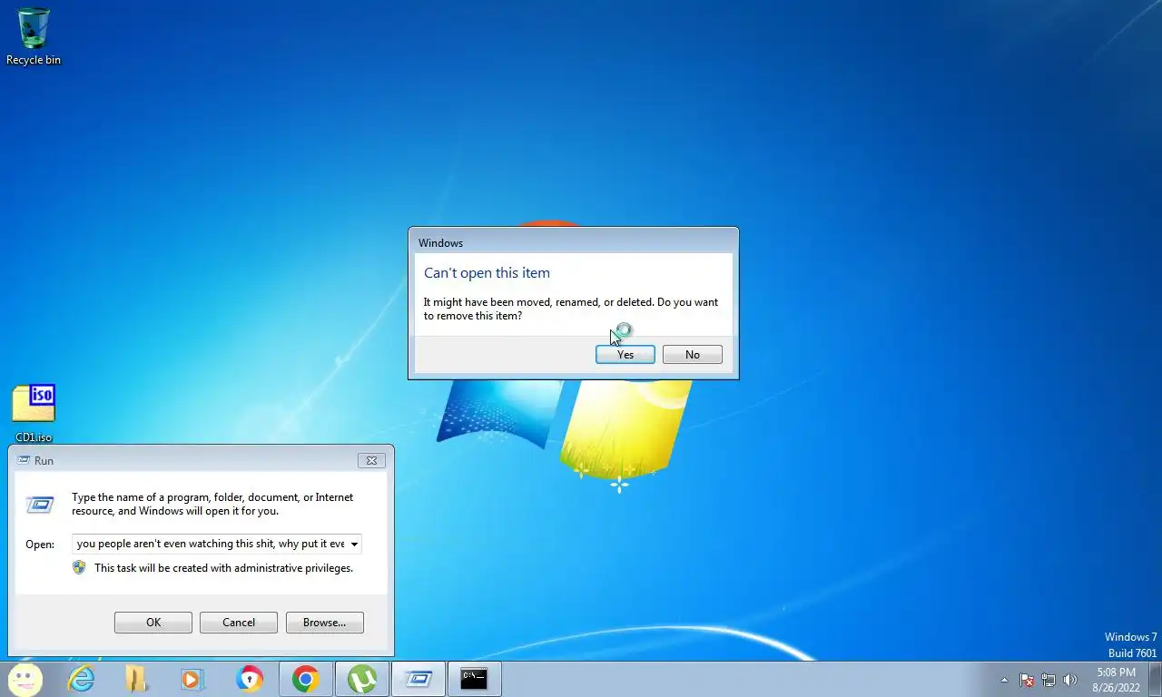This screenshot has height=697, width=1162.
Task: Switch to the Command Prompt taskbar button
Action: click(x=474, y=679)
